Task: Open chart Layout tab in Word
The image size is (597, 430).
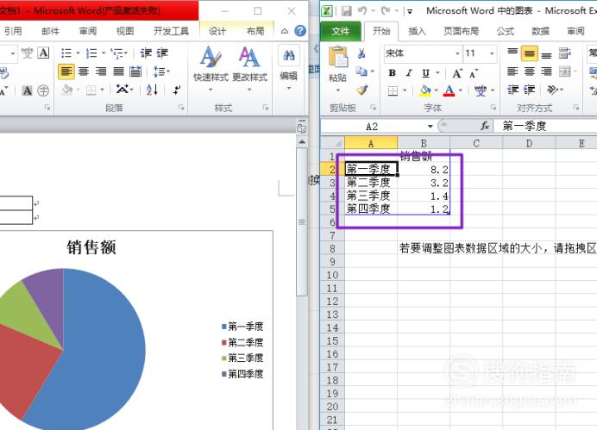Action: click(255, 31)
